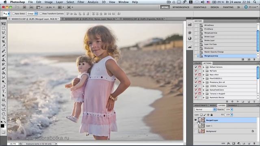The width and height of the screenshot is (260, 146).
Task: Select the Horizontal Type tool
Action: click(x=4, y=91)
